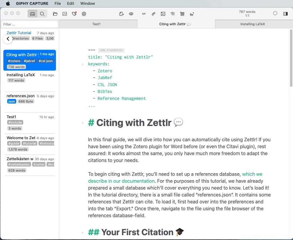Toggle the right sidebar panel
293x240 pixels.
pos(285,13)
